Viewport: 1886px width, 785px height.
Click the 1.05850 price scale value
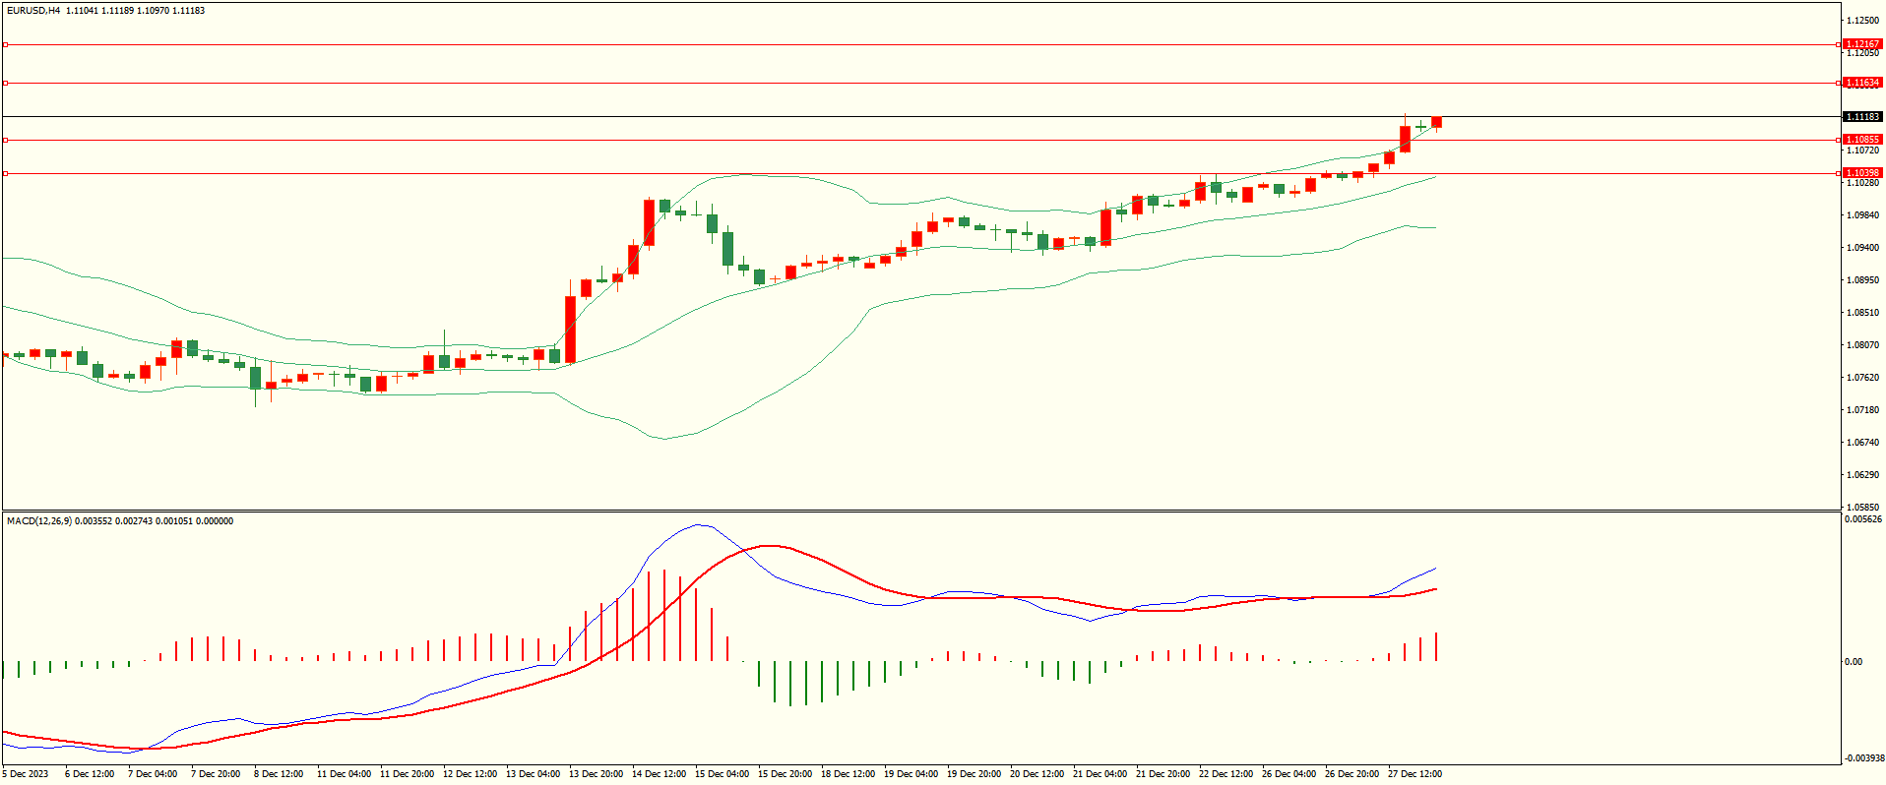1863,508
